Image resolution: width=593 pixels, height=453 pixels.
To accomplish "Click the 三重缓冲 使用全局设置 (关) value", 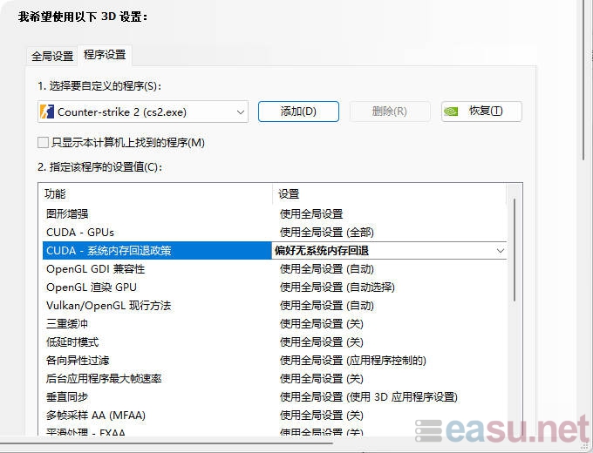I will pyautogui.click(x=322, y=324).
